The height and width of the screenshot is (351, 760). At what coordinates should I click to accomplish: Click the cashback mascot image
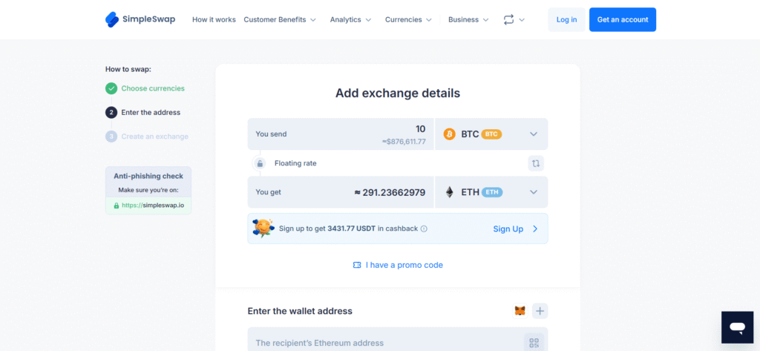[x=263, y=228]
